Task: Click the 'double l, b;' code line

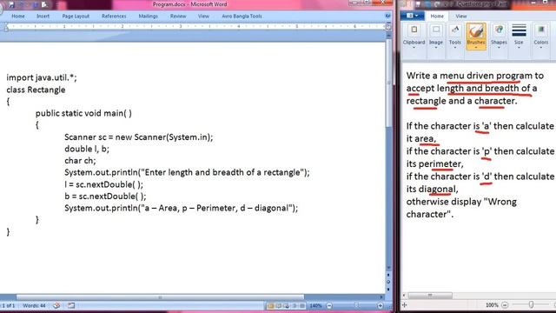Action: tap(87, 149)
